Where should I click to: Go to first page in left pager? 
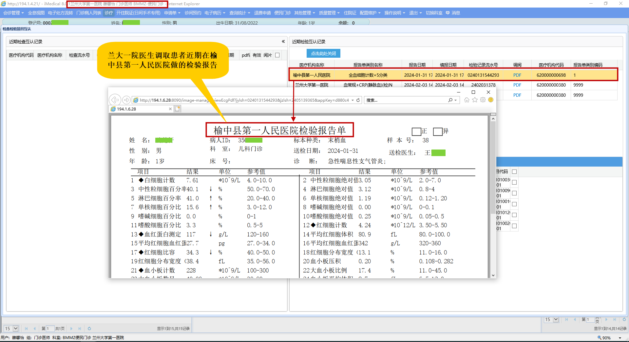[x=26, y=328]
